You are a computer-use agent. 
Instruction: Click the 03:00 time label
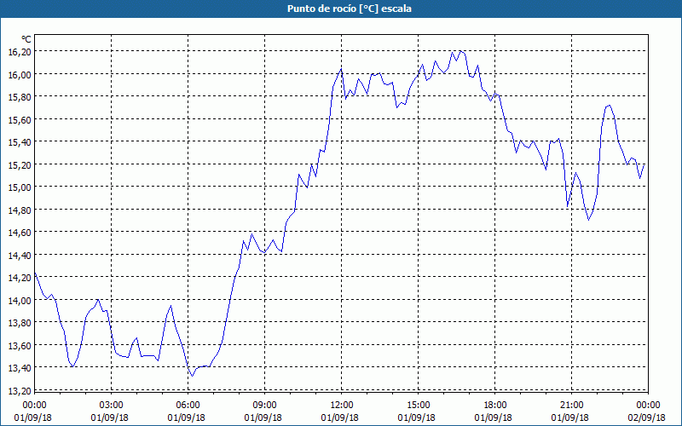[111, 406]
